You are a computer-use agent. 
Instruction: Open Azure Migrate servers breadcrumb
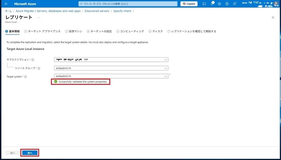(48, 11)
